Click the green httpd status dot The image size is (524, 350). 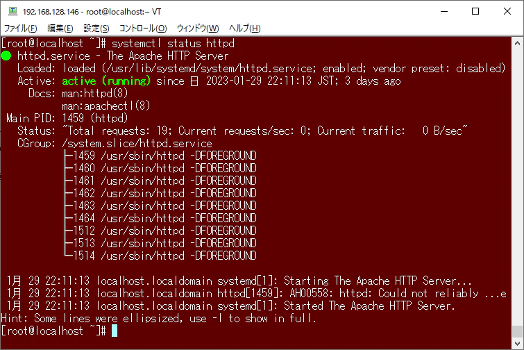pyautogui.click(x=6, y=56)
